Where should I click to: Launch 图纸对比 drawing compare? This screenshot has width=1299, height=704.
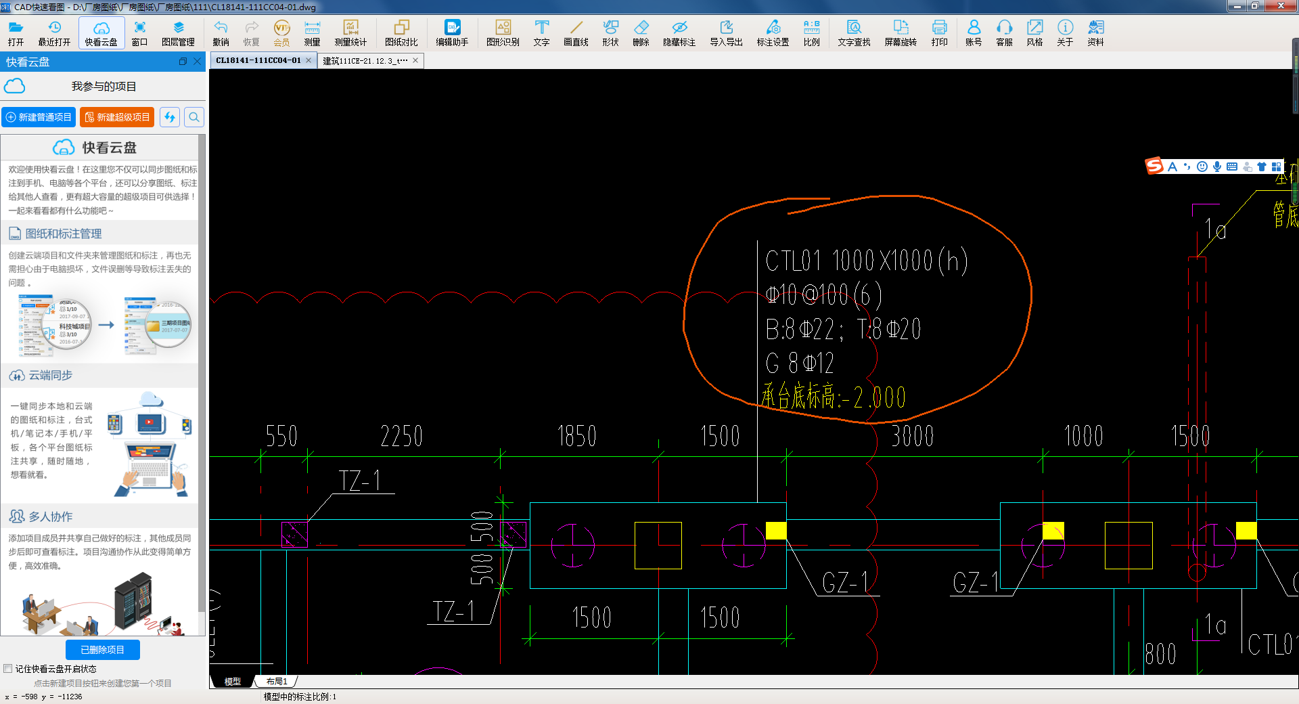(x=402, y=32)
